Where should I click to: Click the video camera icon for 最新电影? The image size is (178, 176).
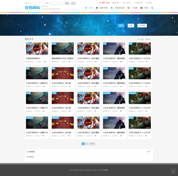97,8
